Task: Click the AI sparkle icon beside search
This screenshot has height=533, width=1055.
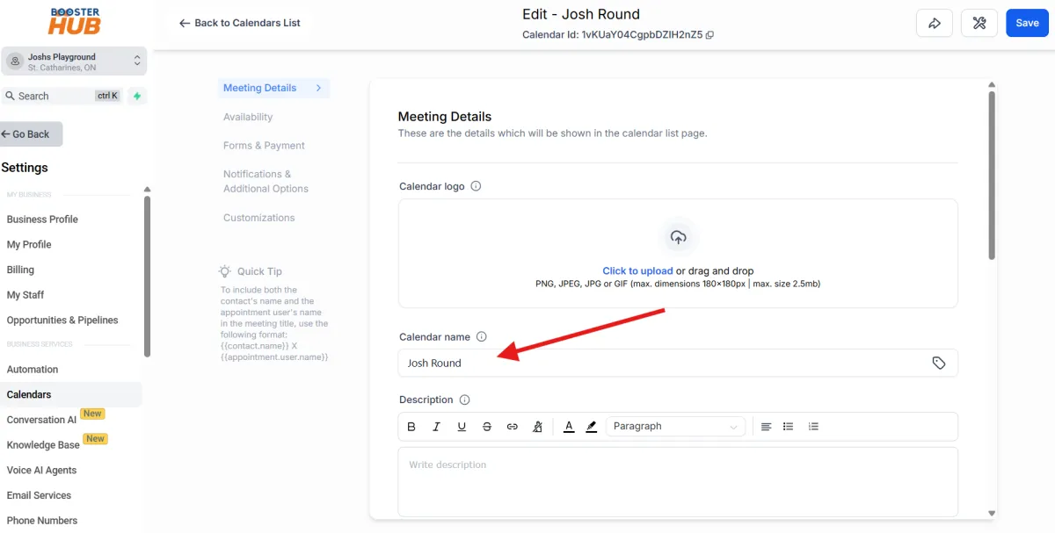Action: coord(137,96)
